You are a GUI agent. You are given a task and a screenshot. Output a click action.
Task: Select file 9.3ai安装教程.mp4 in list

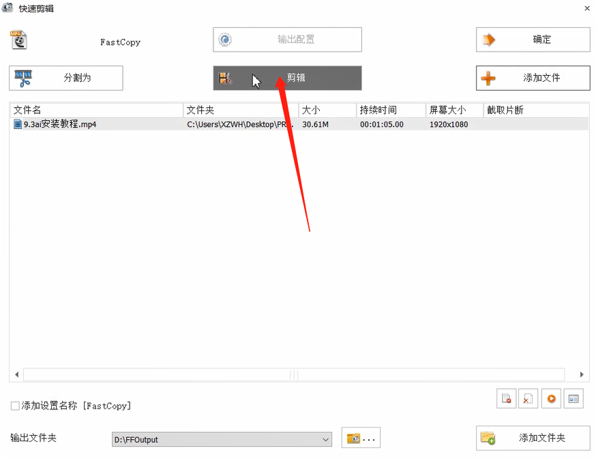coord(60,124)
